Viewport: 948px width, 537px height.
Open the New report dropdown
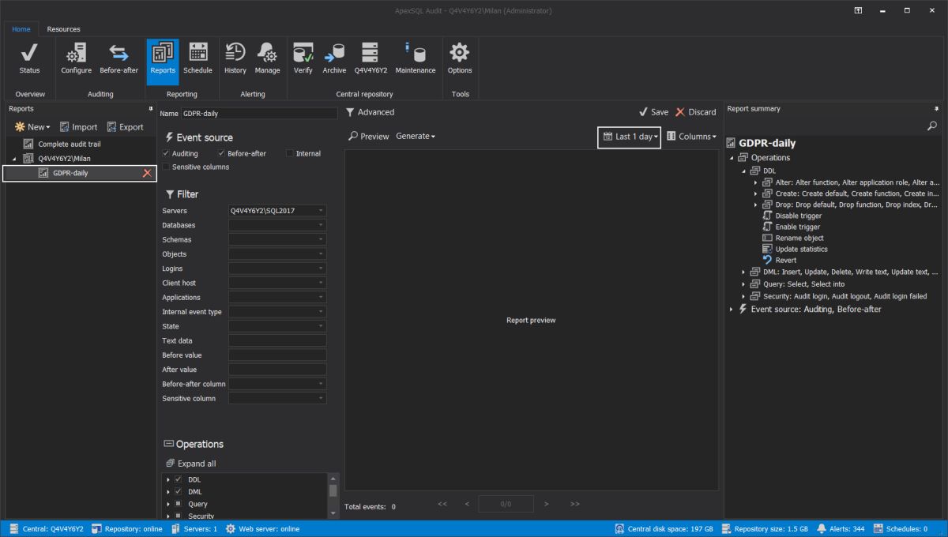pyautogui.click(x=32, y=126)
